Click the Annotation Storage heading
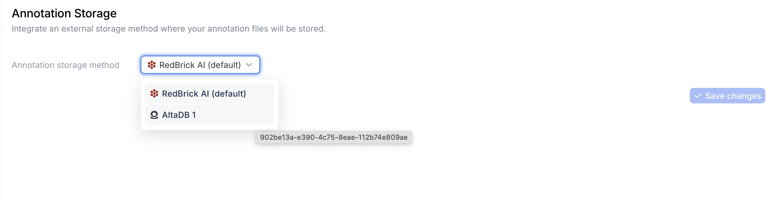 pos(64,13)
